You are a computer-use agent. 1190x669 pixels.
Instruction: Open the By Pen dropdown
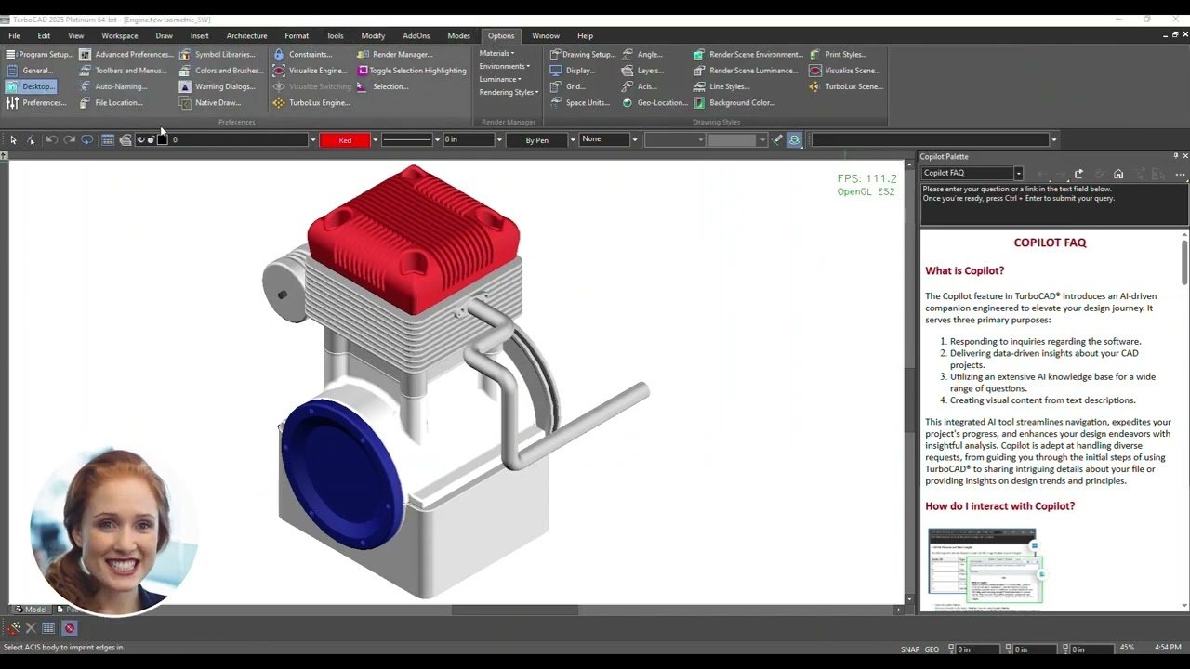[x=573, y=140]
